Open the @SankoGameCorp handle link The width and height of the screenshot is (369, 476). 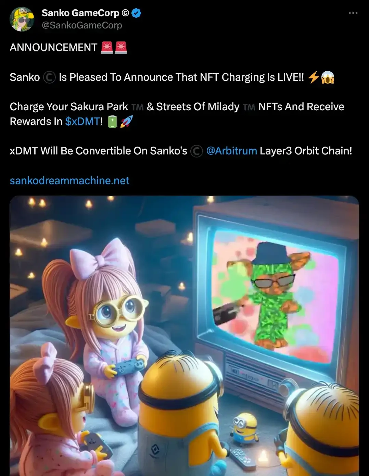[82, 25]
